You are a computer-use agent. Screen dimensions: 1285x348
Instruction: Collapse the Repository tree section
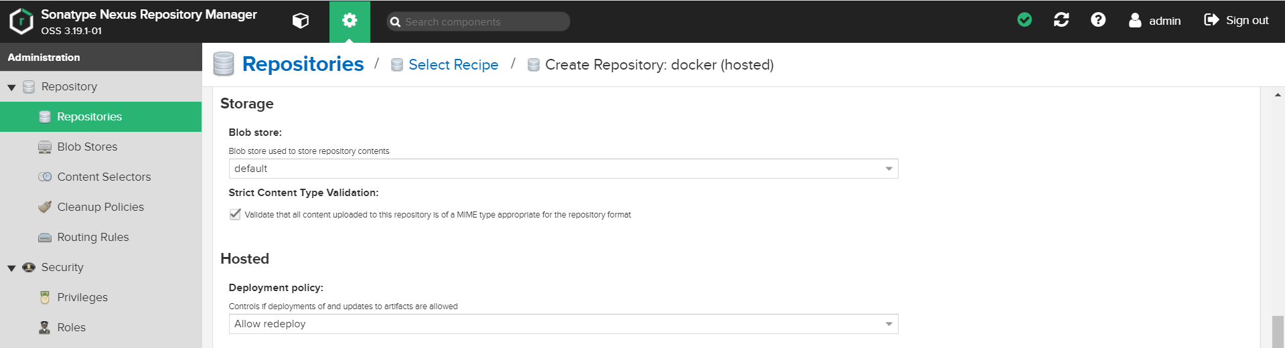(11, 87)
